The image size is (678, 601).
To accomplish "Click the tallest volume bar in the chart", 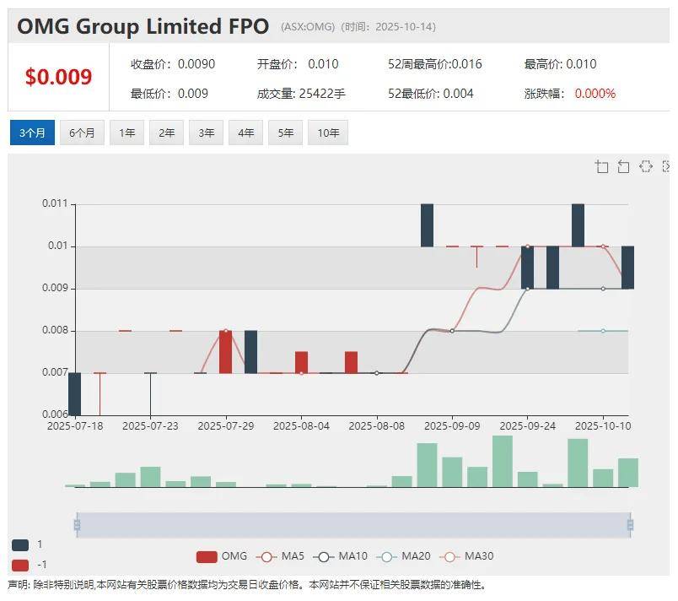I will coord(503,461).
